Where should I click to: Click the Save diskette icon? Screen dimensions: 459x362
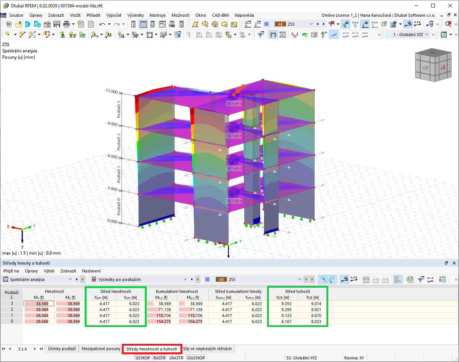tap(57, 24)
